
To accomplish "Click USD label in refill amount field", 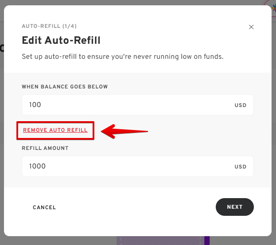I will [240, 167].
